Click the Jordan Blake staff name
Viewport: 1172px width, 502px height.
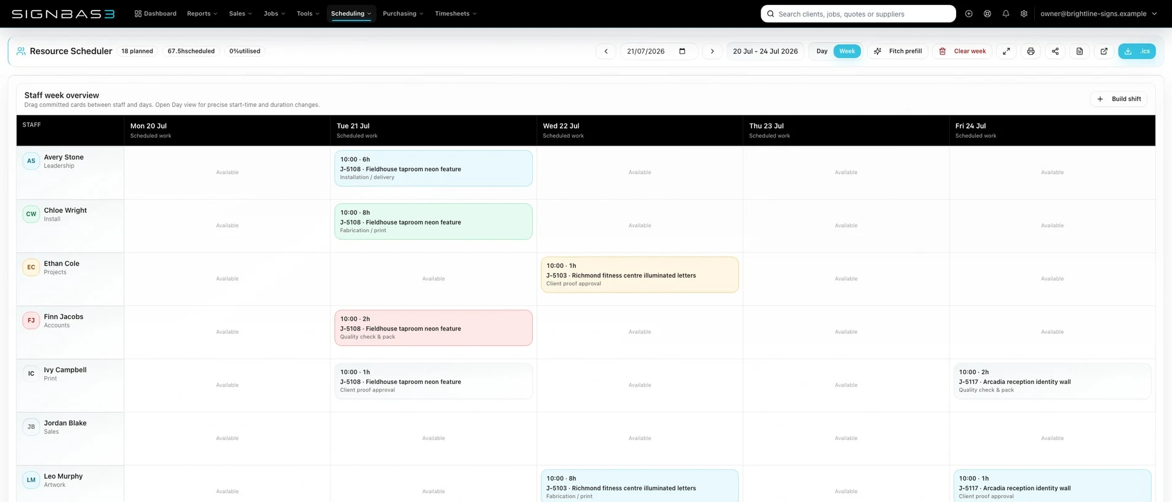tap(65, 423)
